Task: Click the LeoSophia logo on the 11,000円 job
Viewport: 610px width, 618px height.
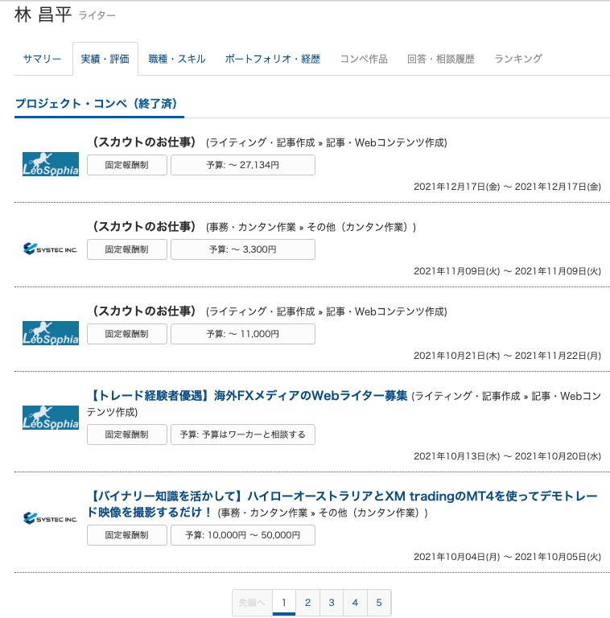Action: (51, 333)
